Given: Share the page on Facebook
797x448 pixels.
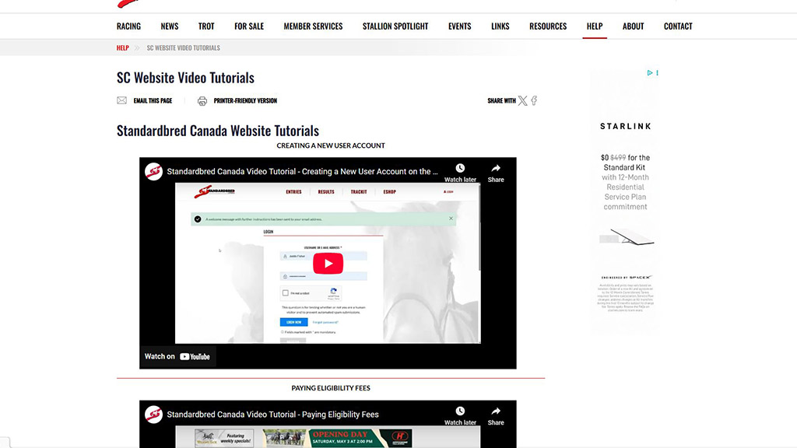Looking at the screenshot, I should [534, 100].
